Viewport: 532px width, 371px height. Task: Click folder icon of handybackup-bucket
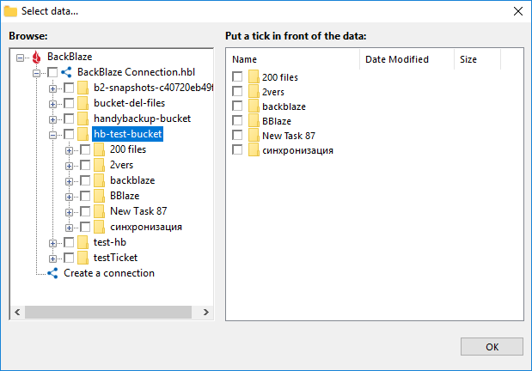[x=83, y=119]
